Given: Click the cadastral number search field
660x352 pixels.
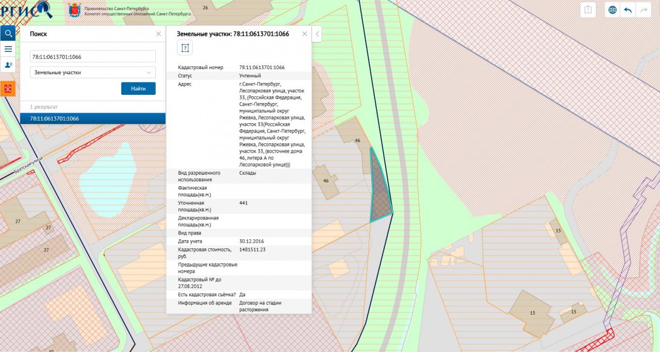Looking at the screenshot, I should (x=93, y=57).
